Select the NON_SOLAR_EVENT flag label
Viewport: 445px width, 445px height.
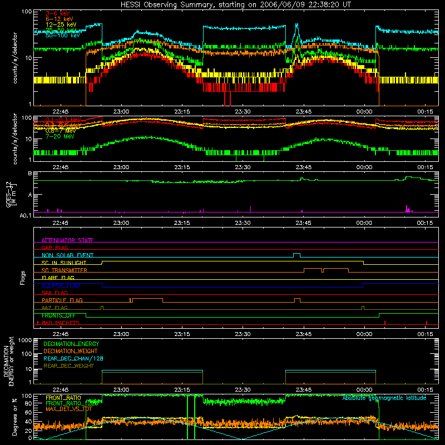pyautogui.click(x=67, y=255)
